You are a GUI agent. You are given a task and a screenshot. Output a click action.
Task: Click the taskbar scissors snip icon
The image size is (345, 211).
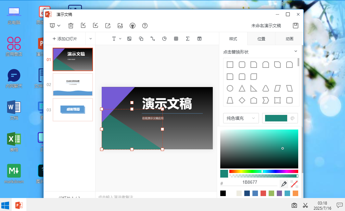pyautogui.click(x=305, y=205)
